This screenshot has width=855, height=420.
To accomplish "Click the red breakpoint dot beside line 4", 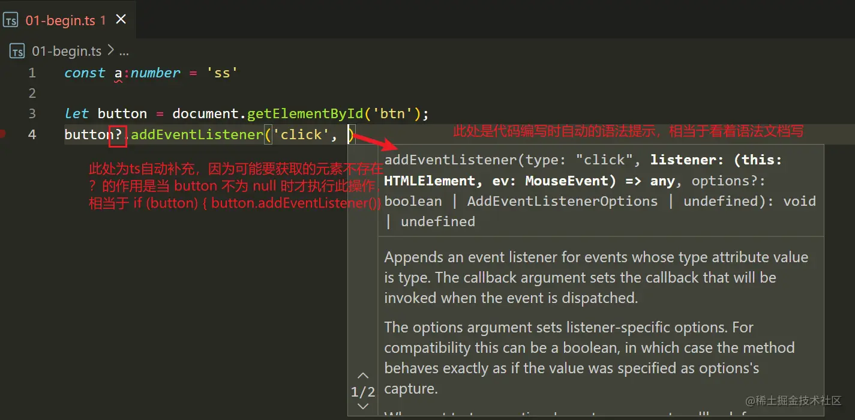I will 3,134.
